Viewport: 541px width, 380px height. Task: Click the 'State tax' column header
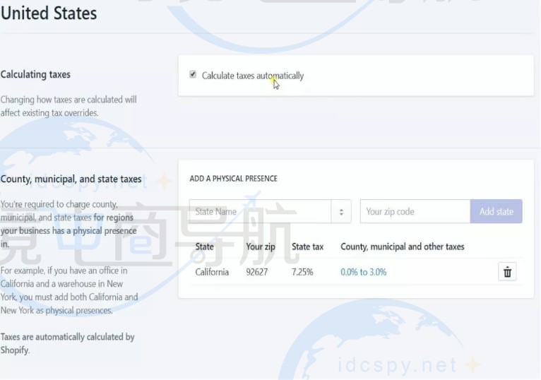[x=307, y=247]
